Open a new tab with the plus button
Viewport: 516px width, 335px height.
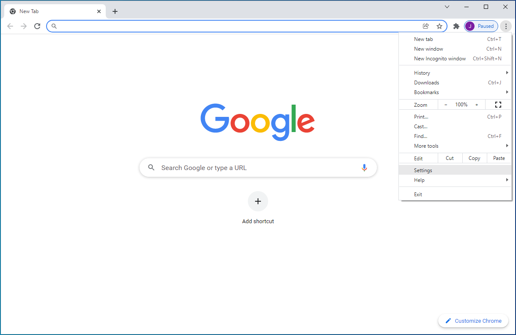pos(115,11)
